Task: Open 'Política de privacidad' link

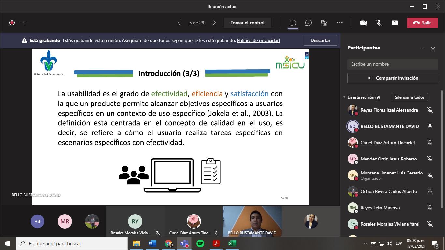Action: coord(258,40)
